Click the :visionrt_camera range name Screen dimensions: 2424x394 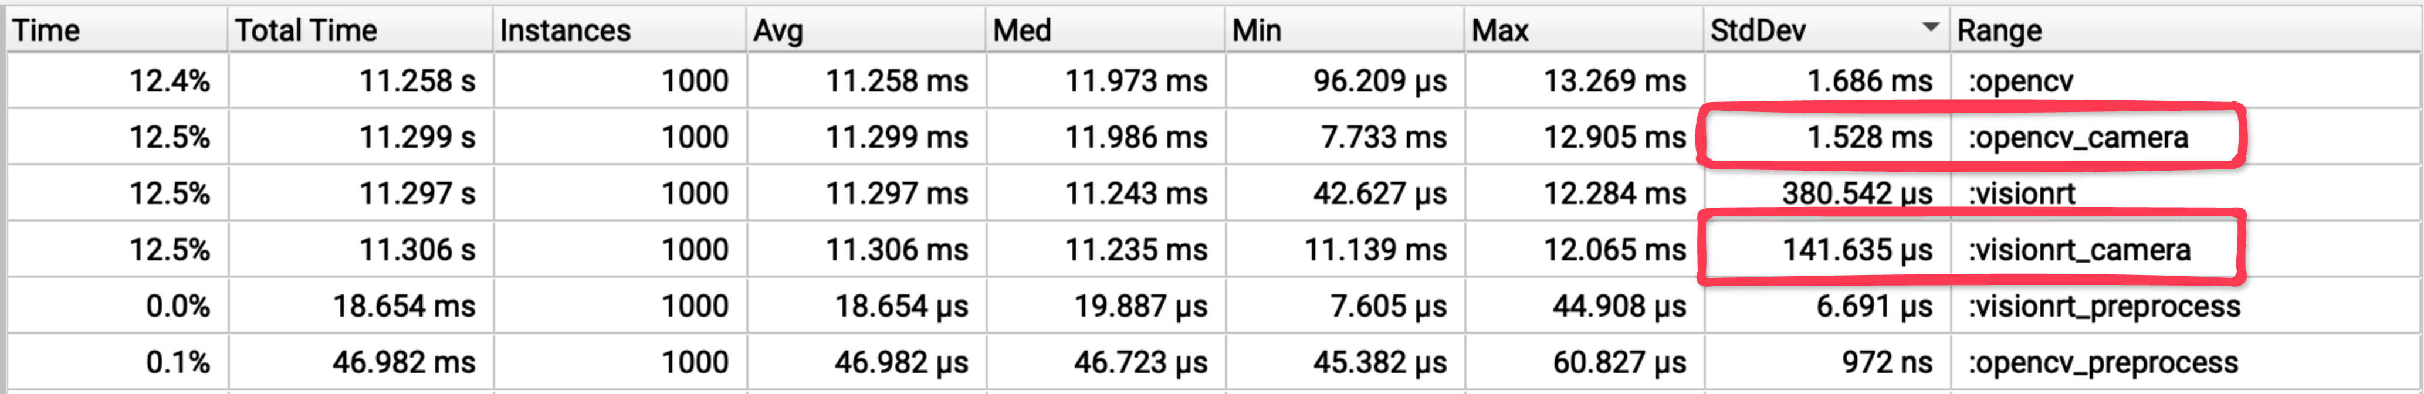[x=2080, y=250]
